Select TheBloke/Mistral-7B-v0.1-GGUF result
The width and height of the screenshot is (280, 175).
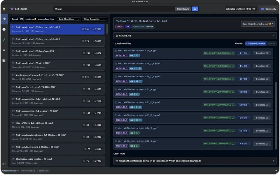point(57,65)
